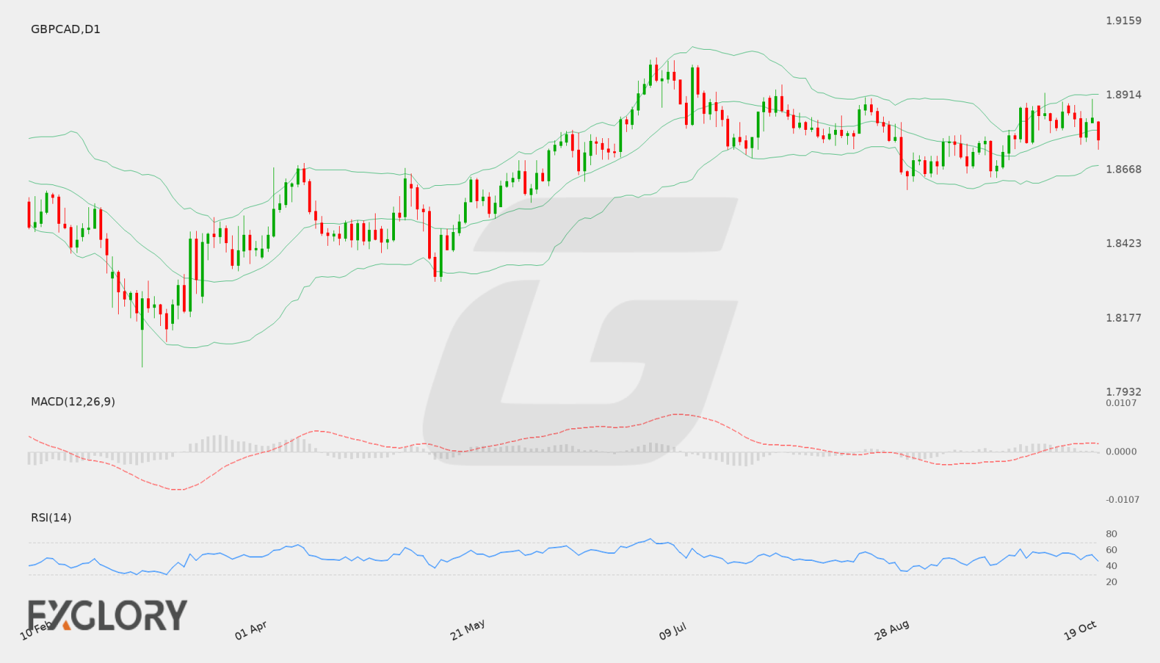Click the -0.0107 MACD axis value
The image size is (1160, 663).
point(1123,499)
